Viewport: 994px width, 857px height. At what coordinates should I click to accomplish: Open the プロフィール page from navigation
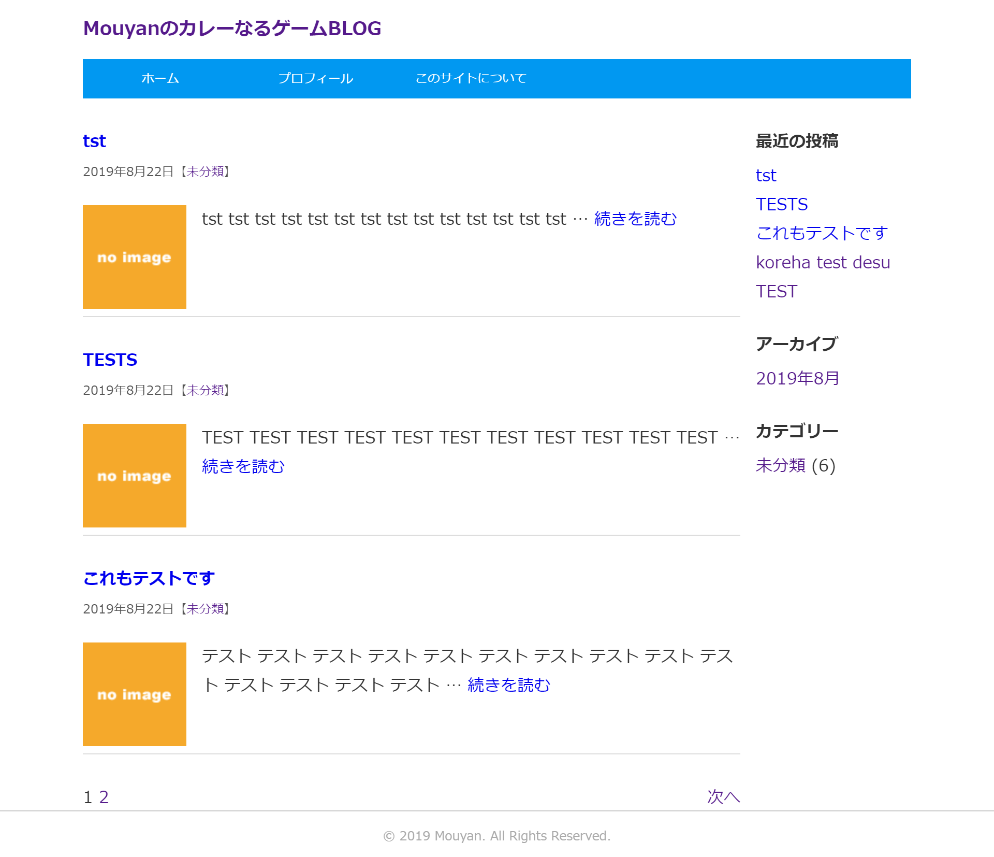[x=316, y=78]
